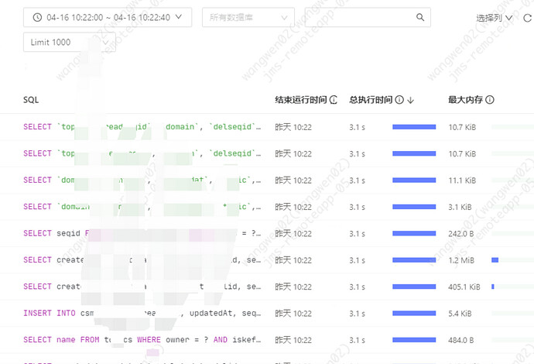
Task: Click the search magnifier icon
Action: click(x=420, y=17)
